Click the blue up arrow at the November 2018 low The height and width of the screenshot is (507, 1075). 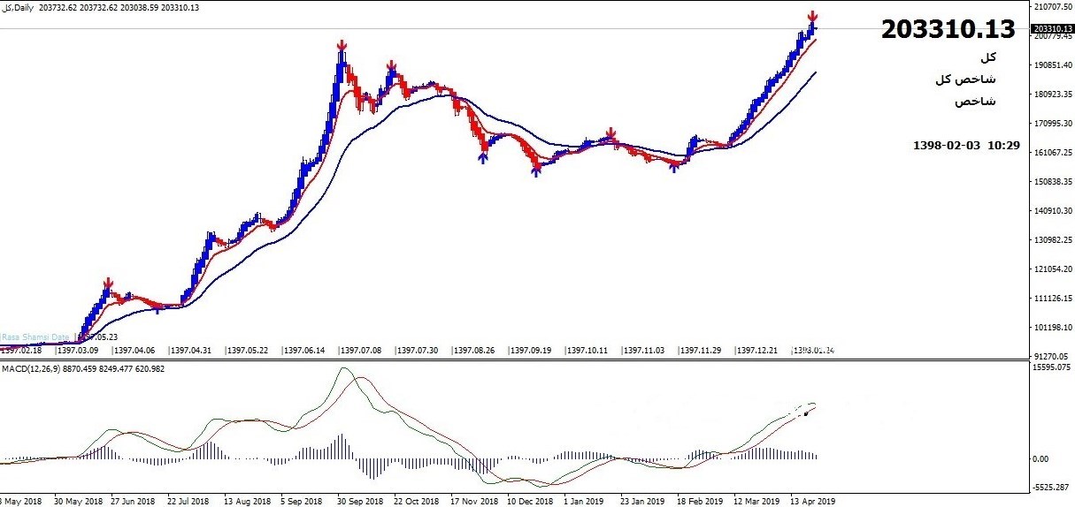point(482,158)
